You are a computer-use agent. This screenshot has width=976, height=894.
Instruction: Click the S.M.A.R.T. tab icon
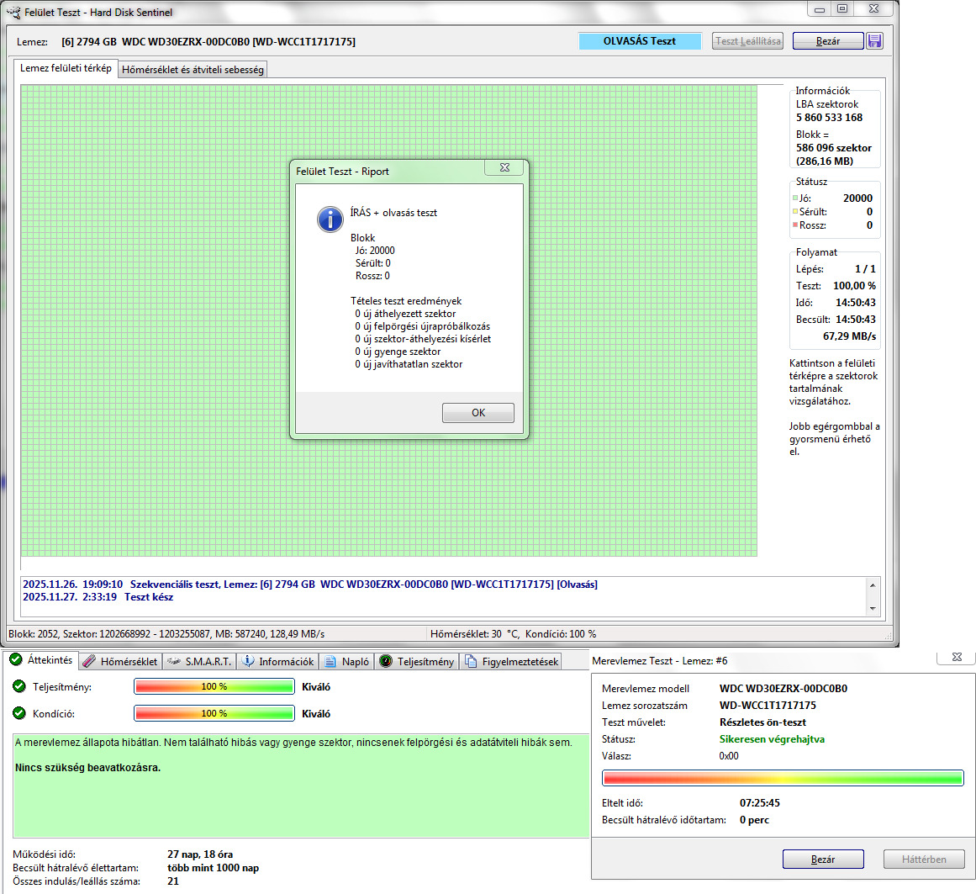coord(174,661)
